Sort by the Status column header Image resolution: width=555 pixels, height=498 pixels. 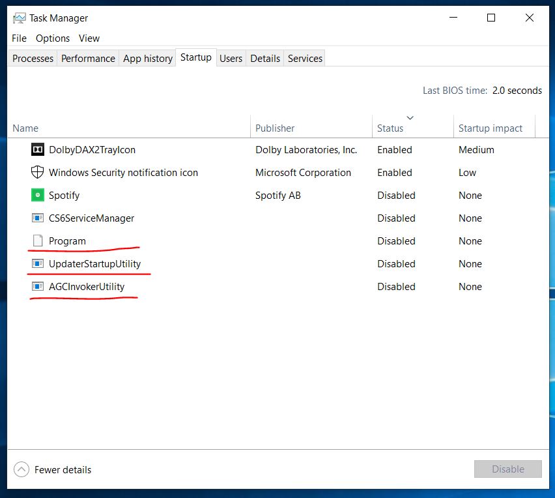pyautogui.click(x=413, y=128)
